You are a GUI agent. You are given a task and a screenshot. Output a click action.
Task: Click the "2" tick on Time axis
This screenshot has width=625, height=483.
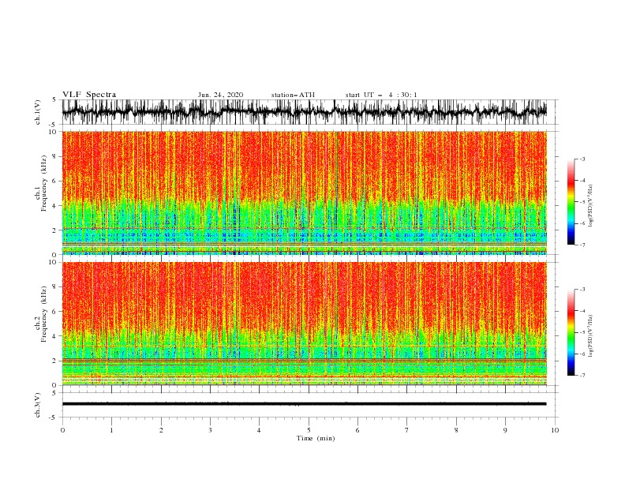tap(161, 430)
